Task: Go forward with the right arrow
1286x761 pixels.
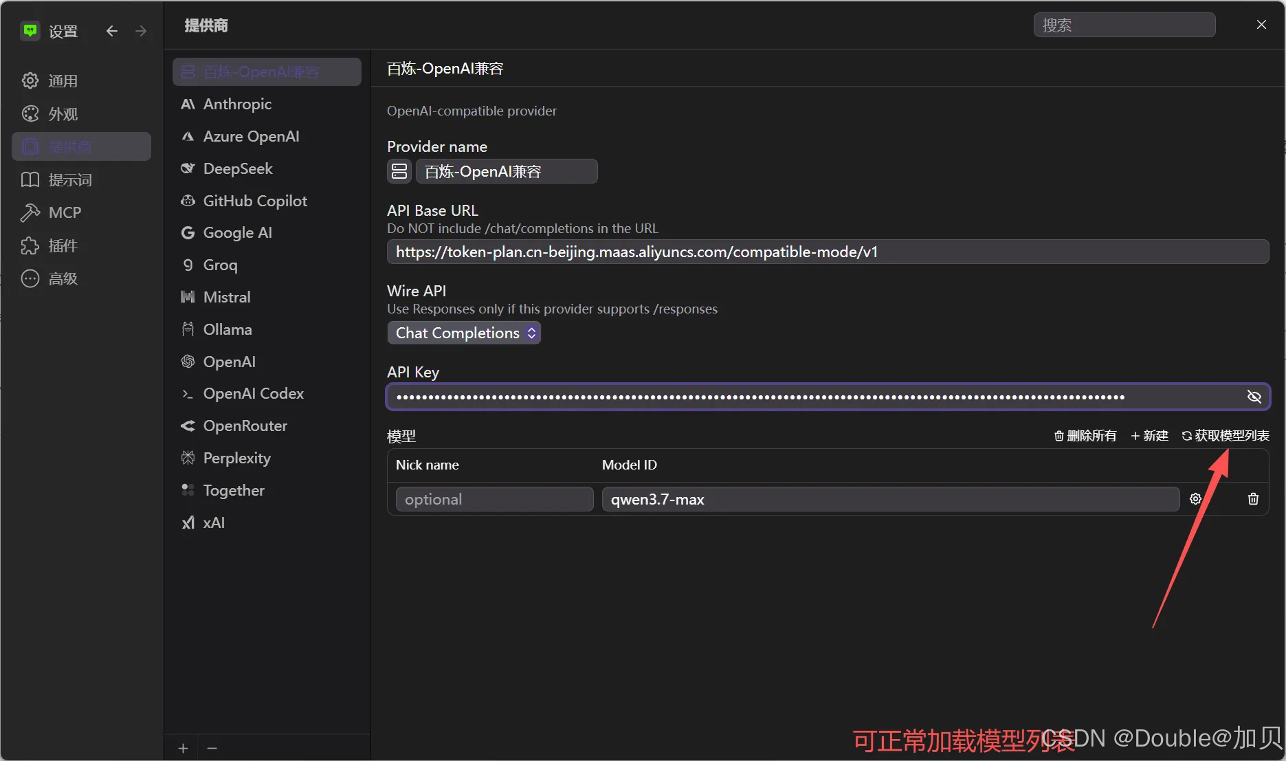Action: (x=141, y=31)
